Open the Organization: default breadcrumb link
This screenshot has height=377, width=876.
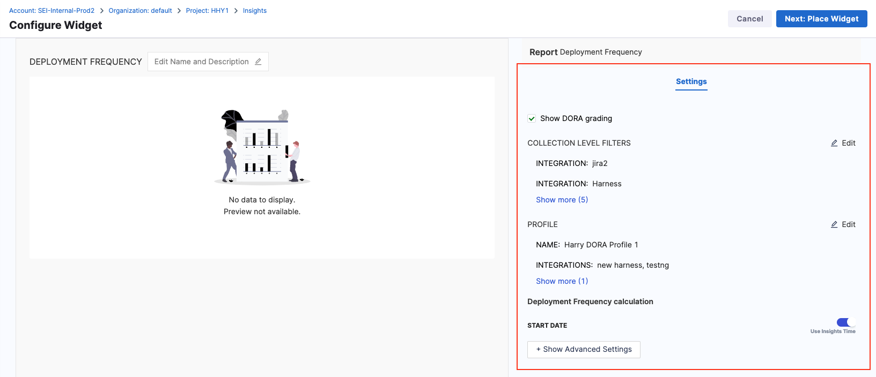point(140,11)
